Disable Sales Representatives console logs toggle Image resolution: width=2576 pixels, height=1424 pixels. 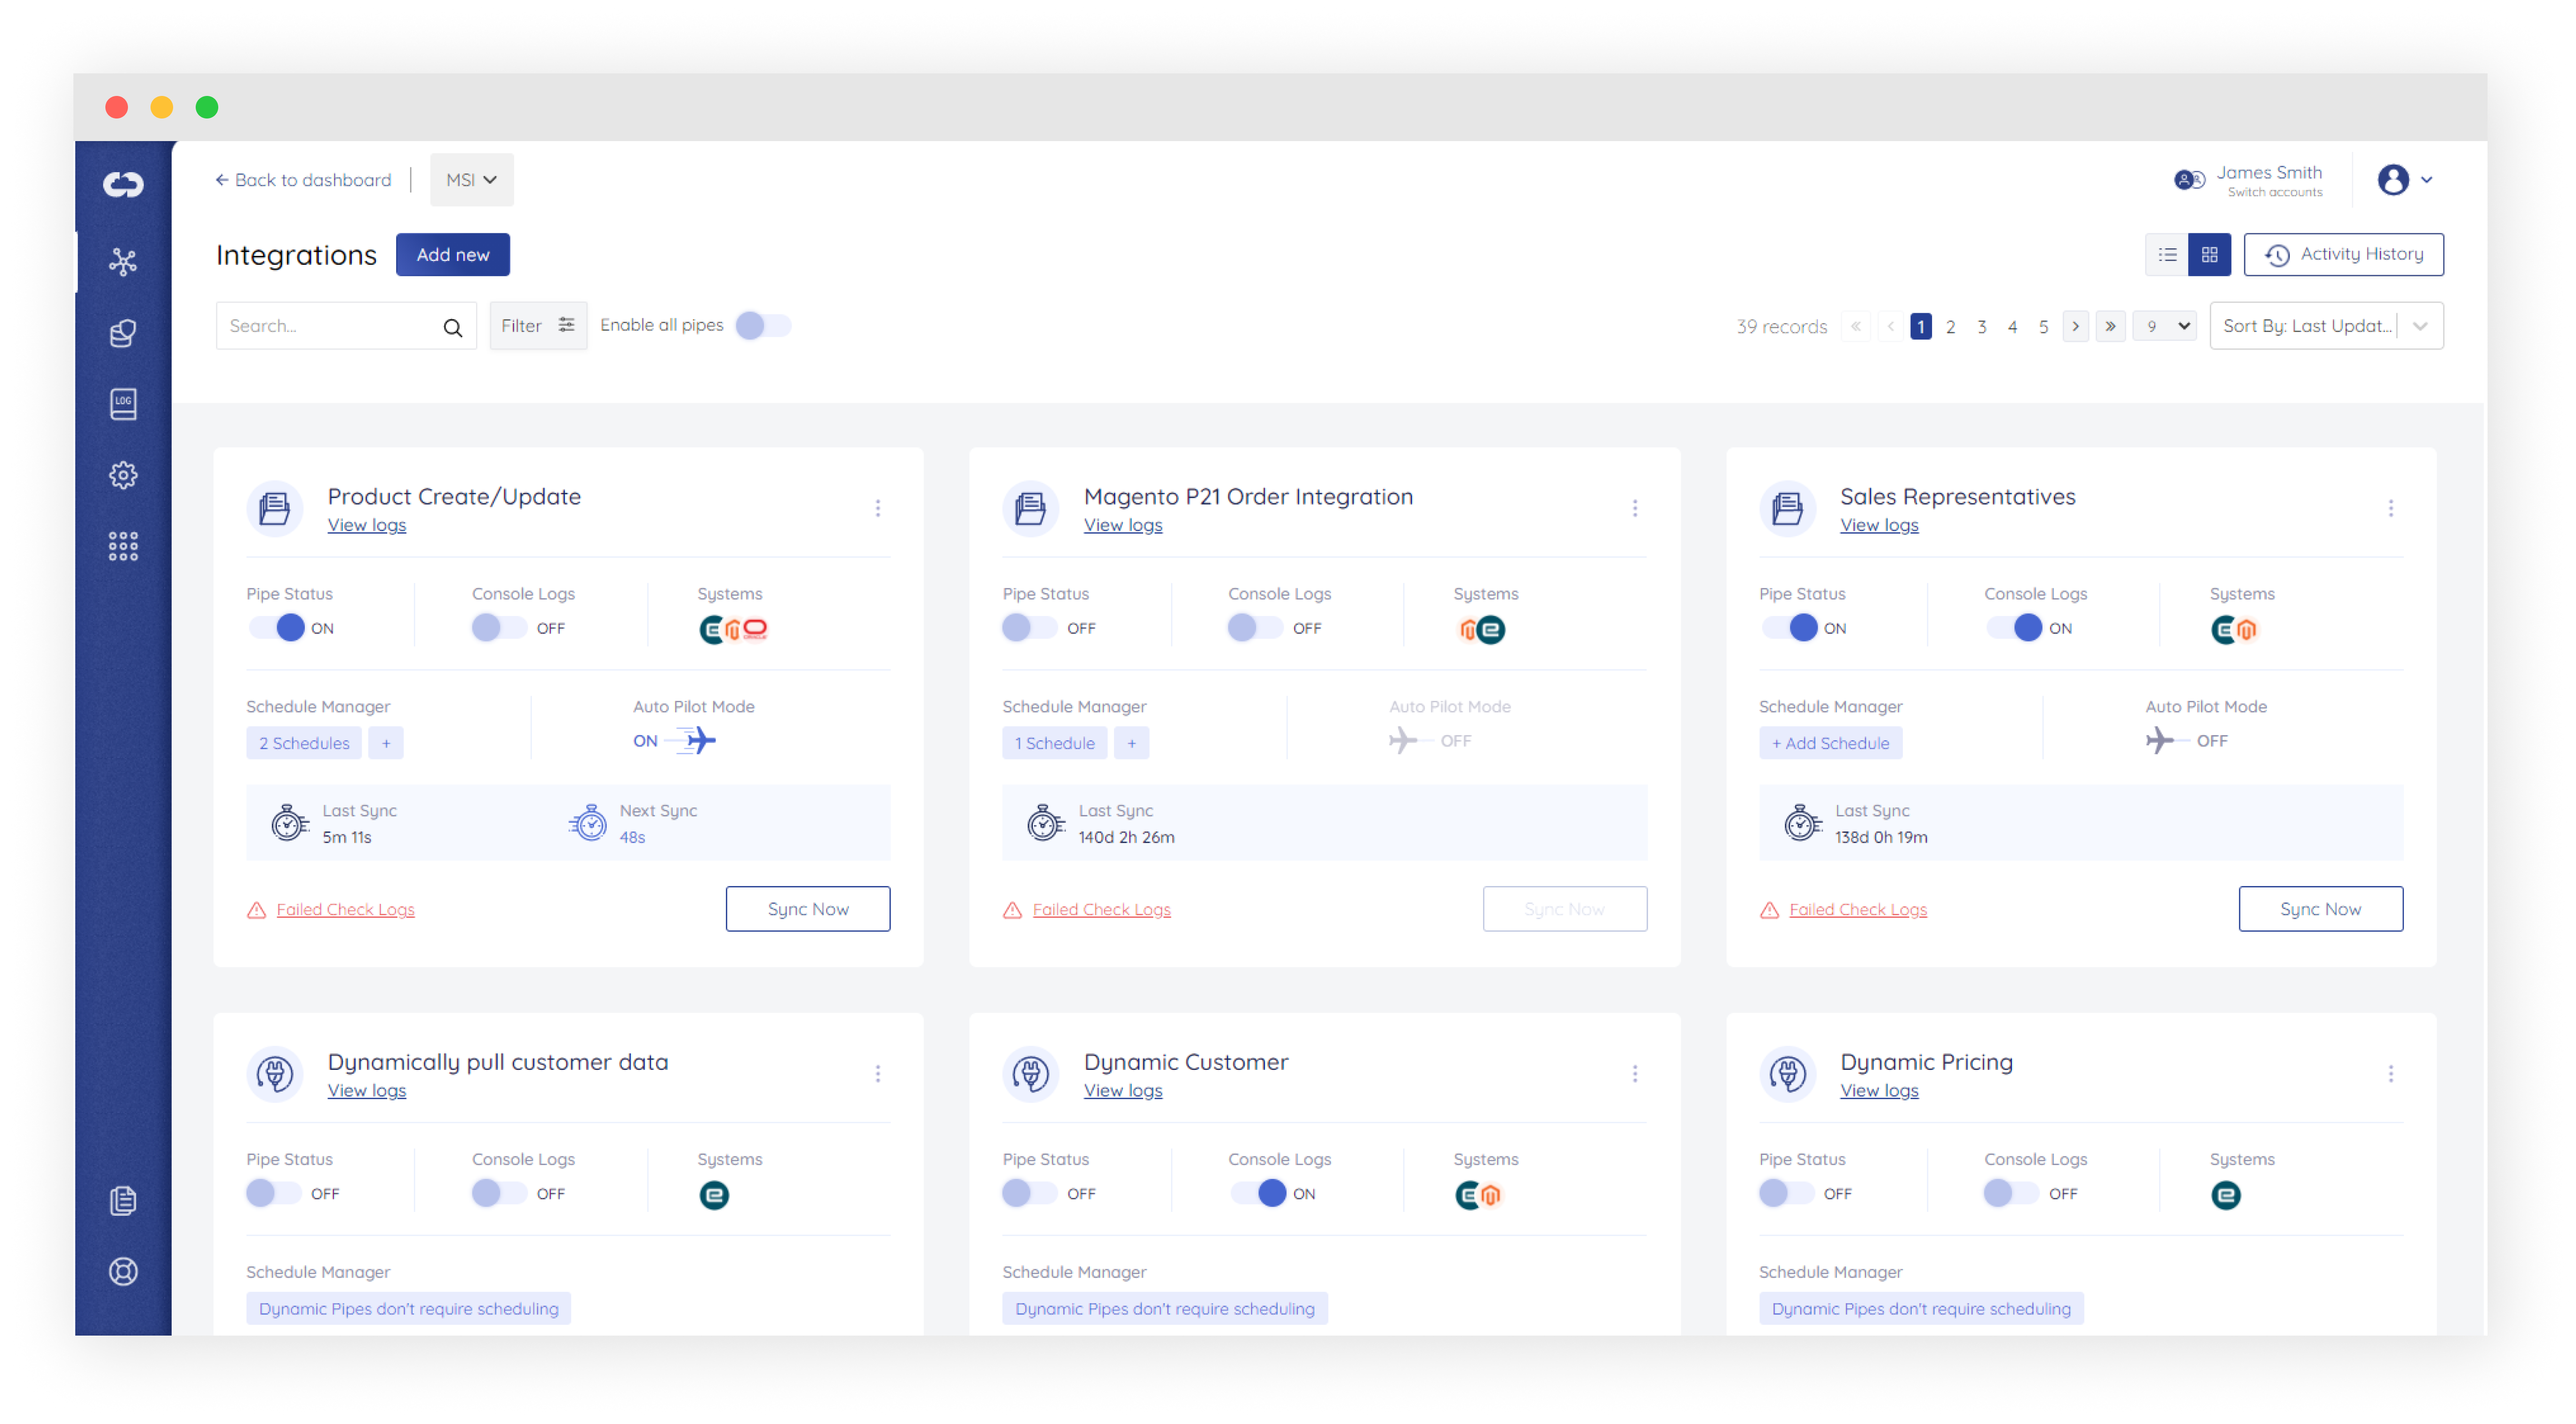[x=2014, y=628]
